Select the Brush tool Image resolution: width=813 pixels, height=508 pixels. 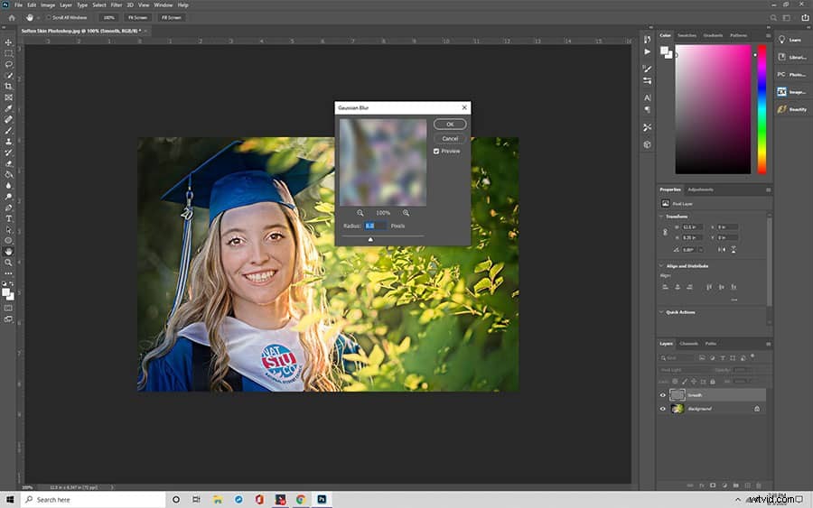[x=8, y=130]
